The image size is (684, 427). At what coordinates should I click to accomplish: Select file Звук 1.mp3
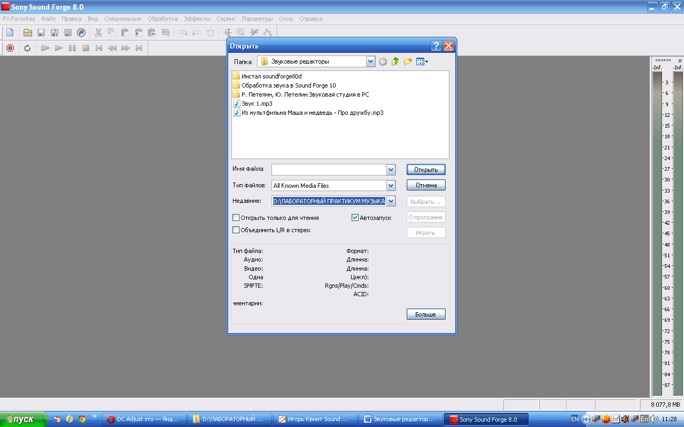point(253,104)
